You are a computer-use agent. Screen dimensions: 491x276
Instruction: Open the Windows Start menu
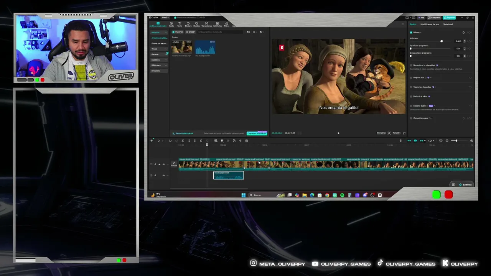pyautogui.click(x=243, y=195)
